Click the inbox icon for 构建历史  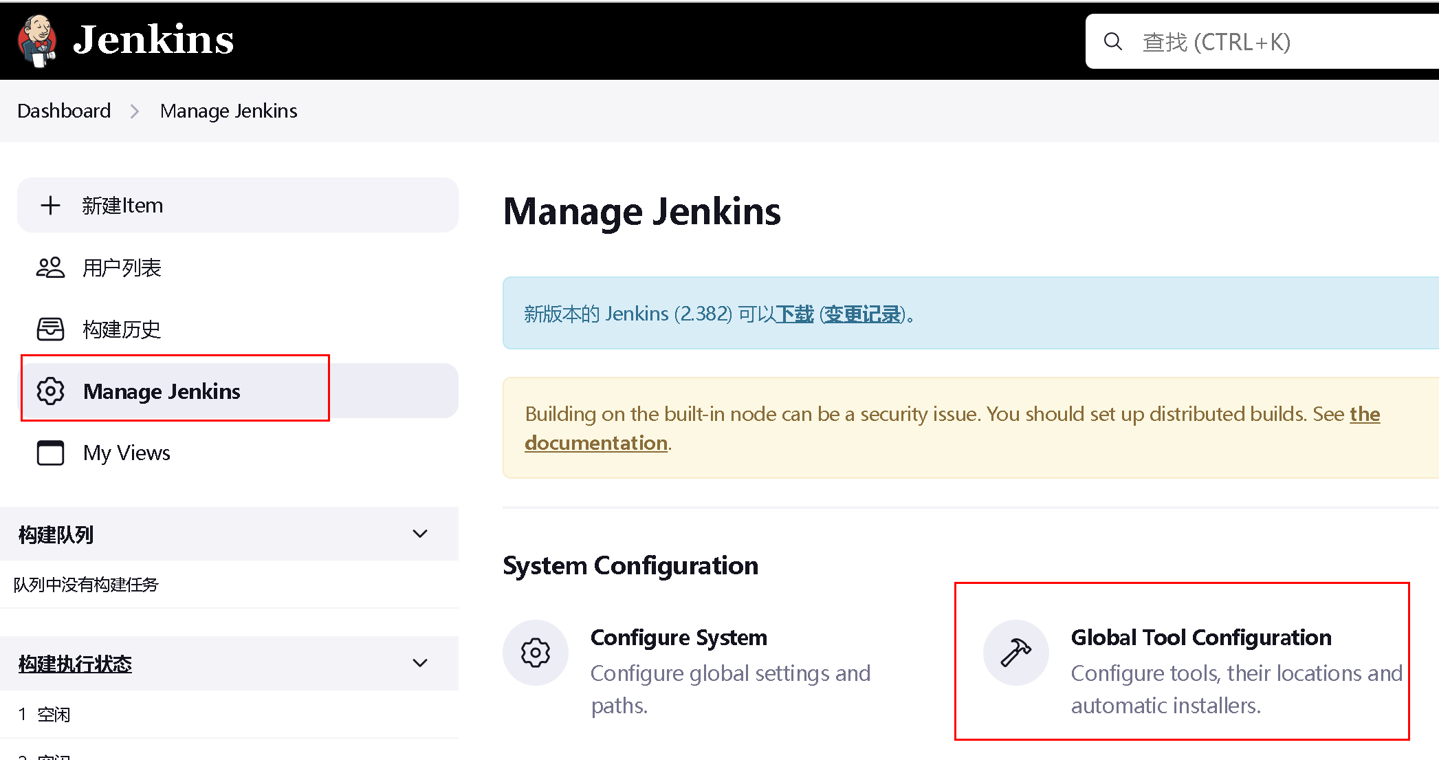[50, 329]
